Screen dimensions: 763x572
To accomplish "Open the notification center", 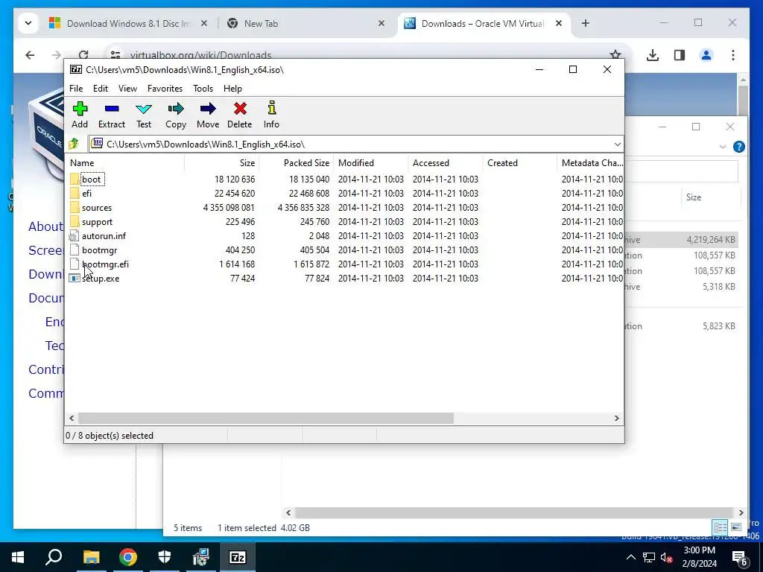I will click(740, 557).
